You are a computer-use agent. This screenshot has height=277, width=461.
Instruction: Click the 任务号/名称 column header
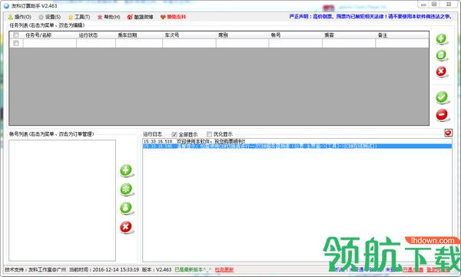(x=38, y=35)
